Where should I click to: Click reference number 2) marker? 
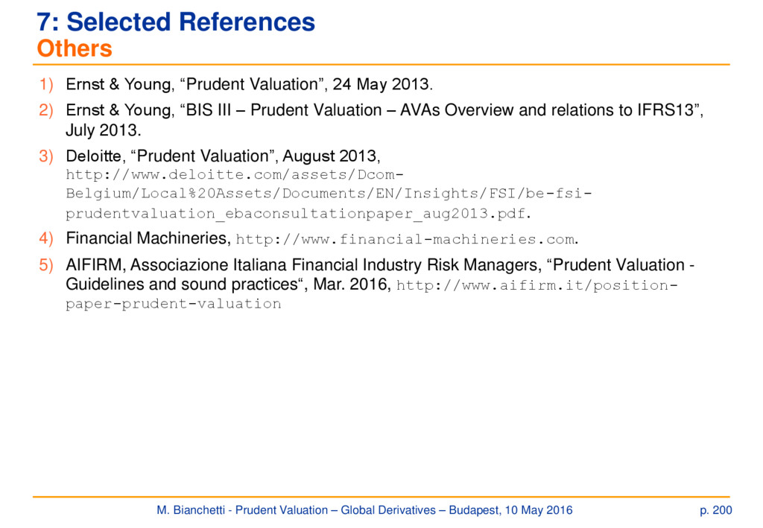(46, 110)
